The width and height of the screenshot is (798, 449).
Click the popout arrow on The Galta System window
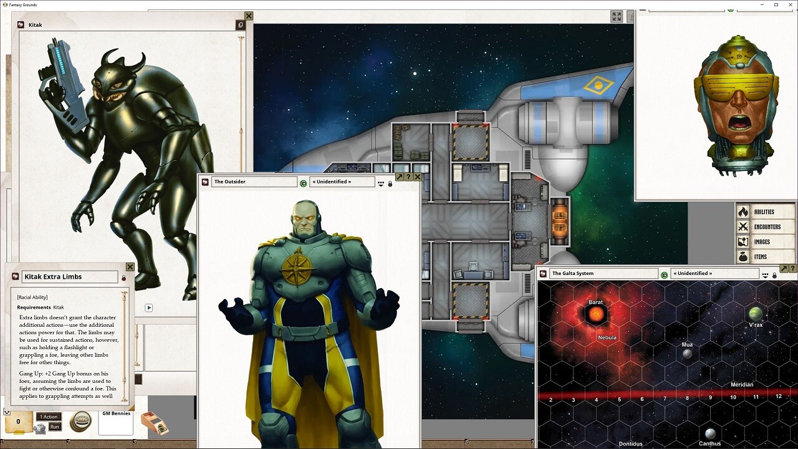coord(784,268)
